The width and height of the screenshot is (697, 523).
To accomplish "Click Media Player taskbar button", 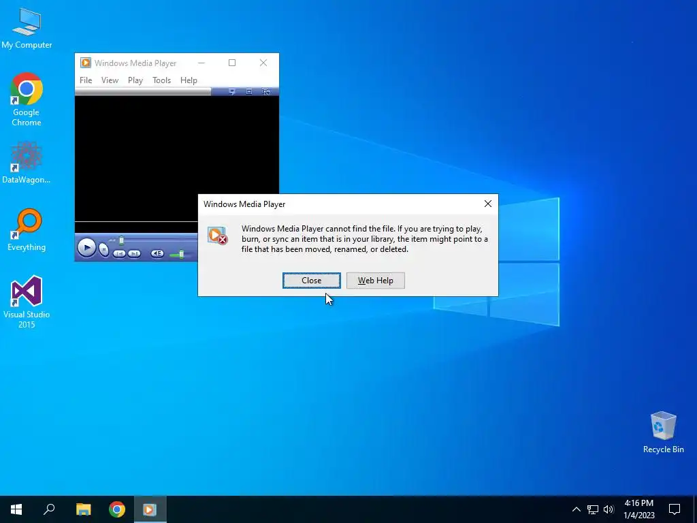I will 150,509.
